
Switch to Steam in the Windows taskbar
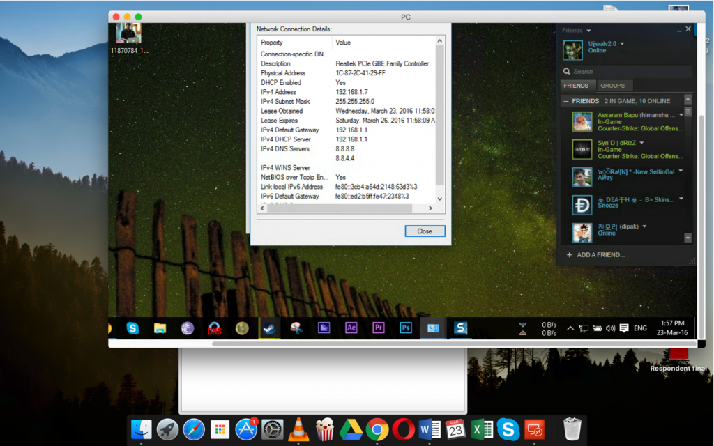pyautogui.click(x=269, y=328)
